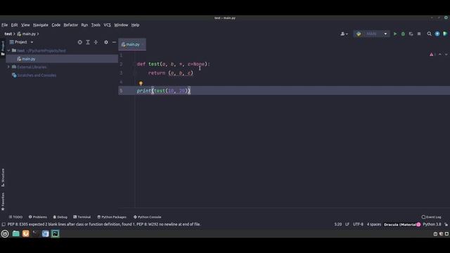The height and width of the screenshot is (253, 450).
Task: Change the UTF-8 file encoding
Action: [x=358, y=224]
